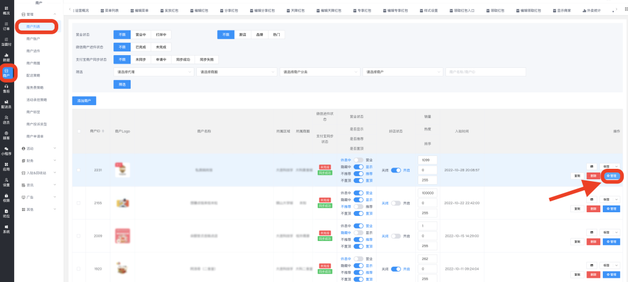Click red 删除 button for merchant 2155
The height and width of the screenshot is (282, 628).
pyautogui.click(x=593, y=209)
